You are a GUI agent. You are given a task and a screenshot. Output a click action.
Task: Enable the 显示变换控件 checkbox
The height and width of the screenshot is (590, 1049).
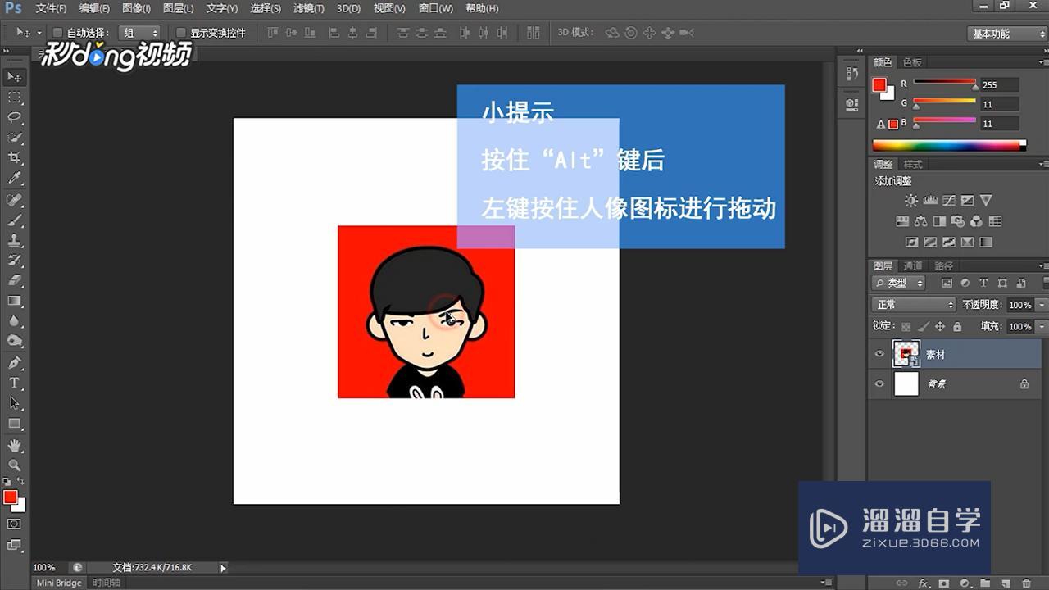[181, 33]
